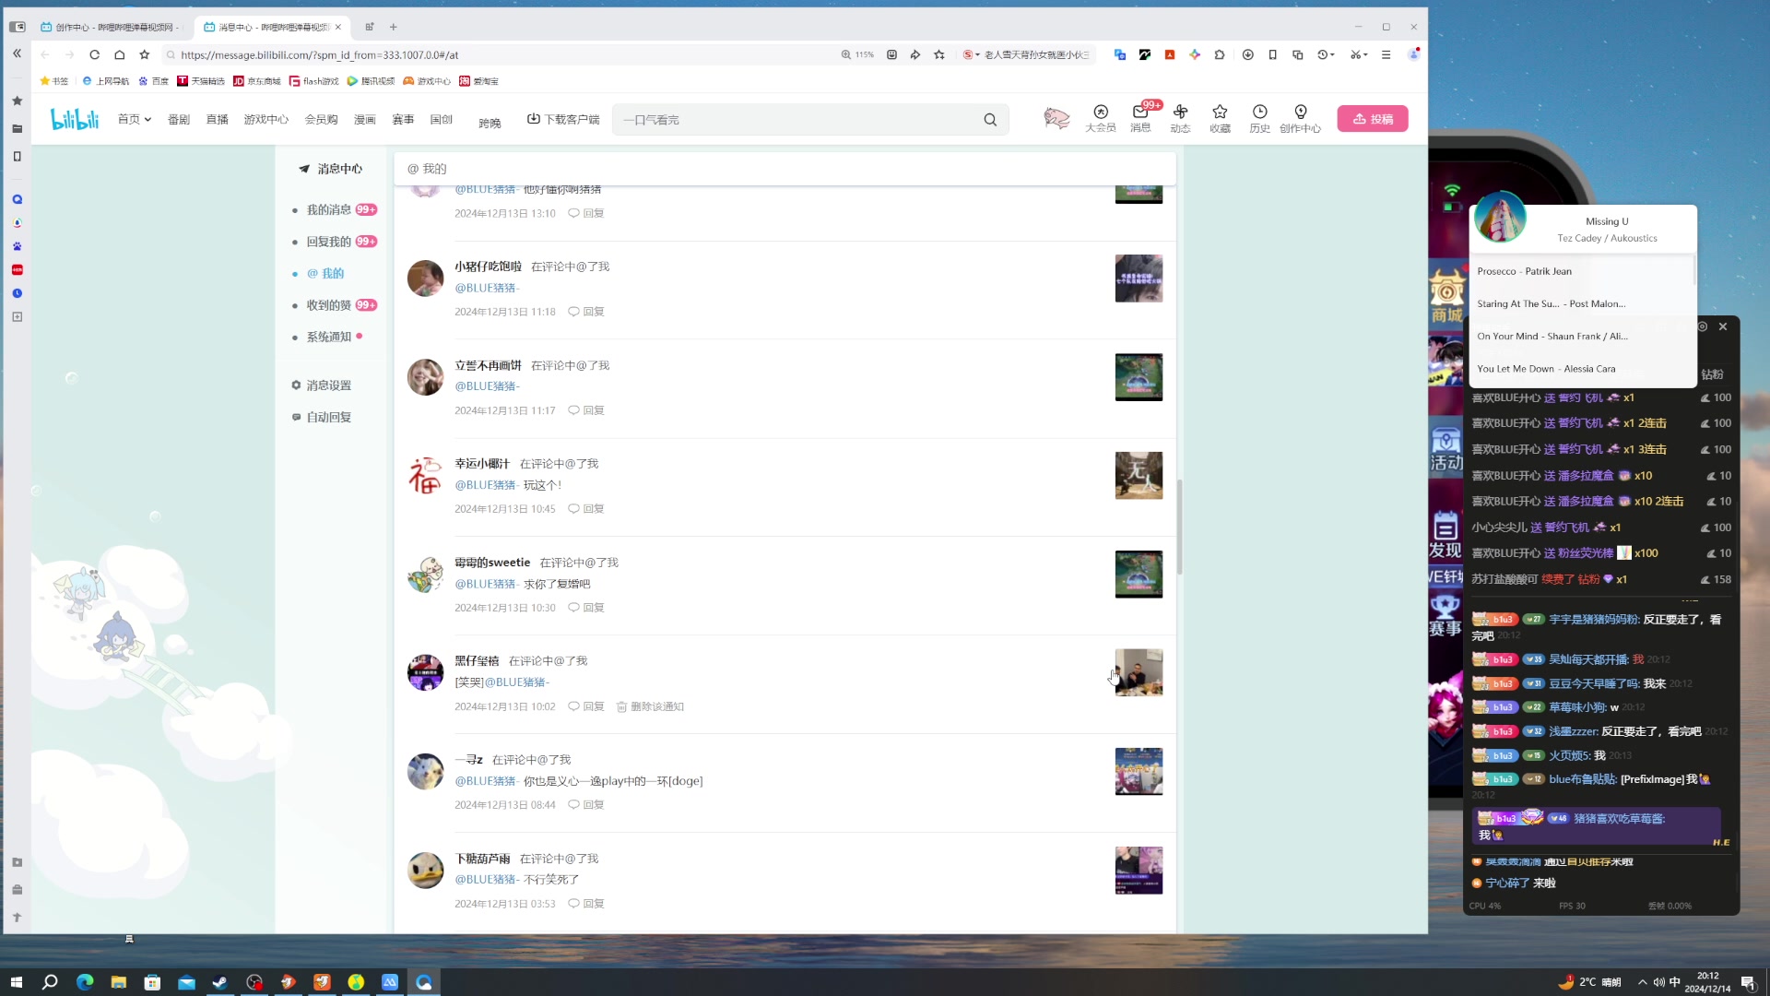Image resolution: width=1770 pixels, height=996 pixels.
Task: Click 删除该通知 on 黑仔望樯 entry
Action: [650, 706]
